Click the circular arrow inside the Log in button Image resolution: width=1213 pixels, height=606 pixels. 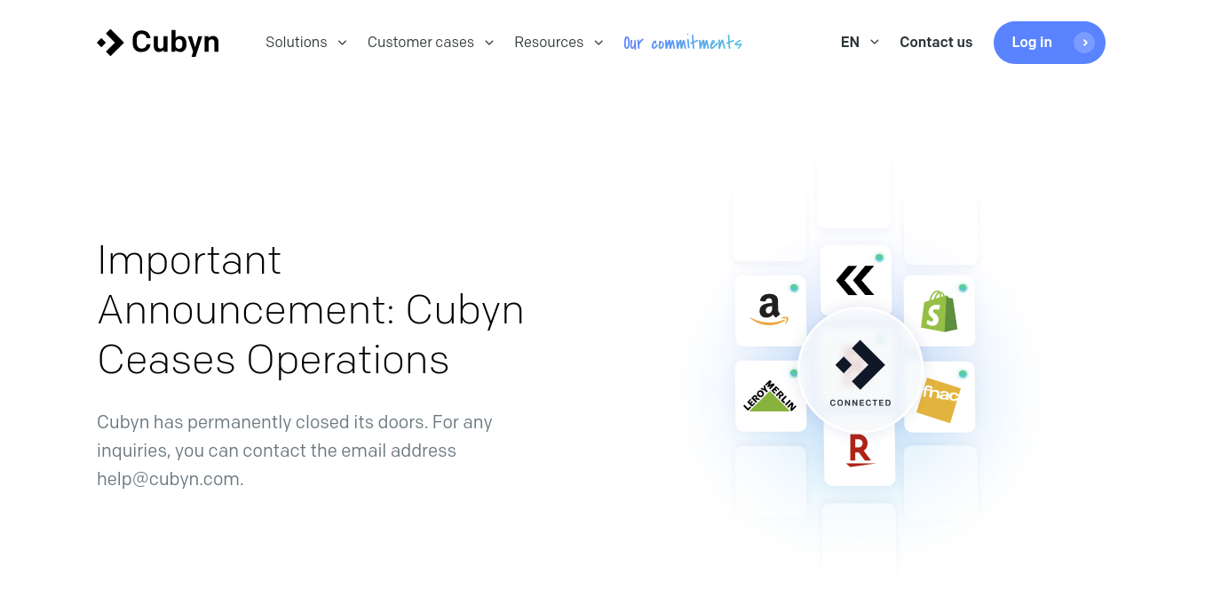1085,42
